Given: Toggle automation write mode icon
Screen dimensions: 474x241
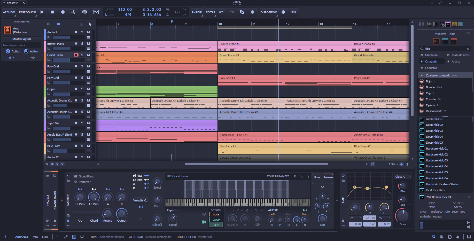Looking at the screenshot, I should (73, 12).
